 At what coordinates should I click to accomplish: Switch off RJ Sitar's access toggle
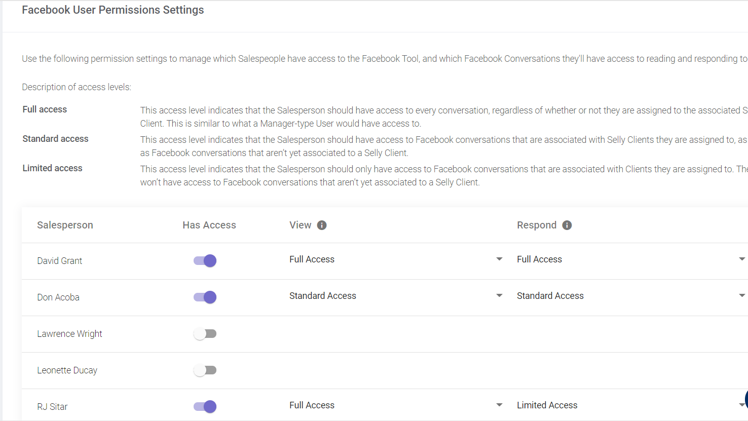point(205,407)
